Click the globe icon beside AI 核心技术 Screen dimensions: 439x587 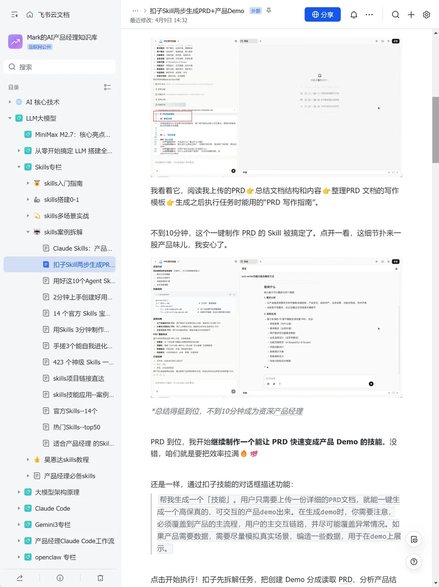(19, 102)
